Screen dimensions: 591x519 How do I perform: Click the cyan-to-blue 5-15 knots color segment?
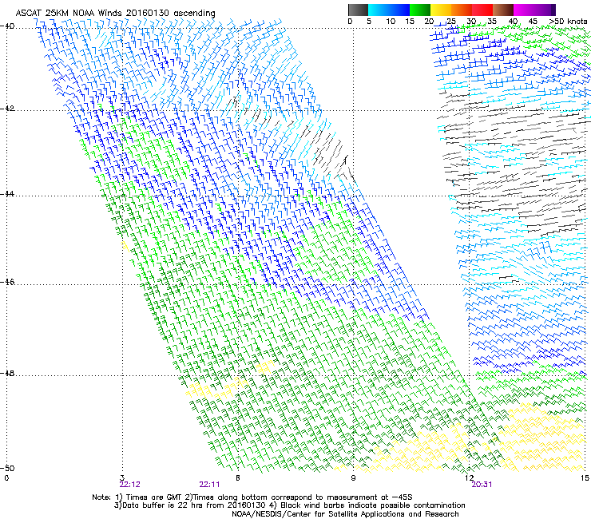click(389, 10)
